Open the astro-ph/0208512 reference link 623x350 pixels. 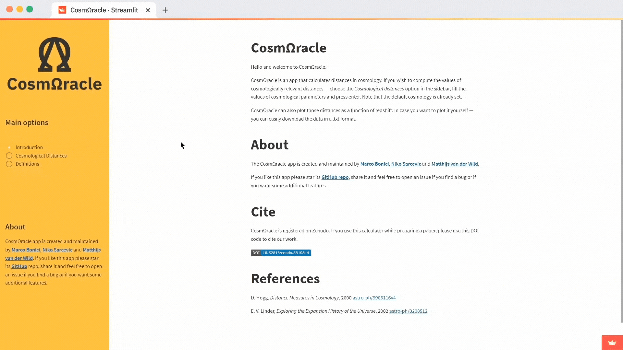coord(408,311)
